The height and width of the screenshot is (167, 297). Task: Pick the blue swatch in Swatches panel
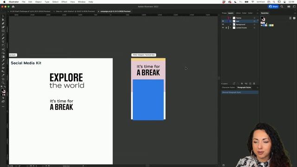click(x=264, y=25)
